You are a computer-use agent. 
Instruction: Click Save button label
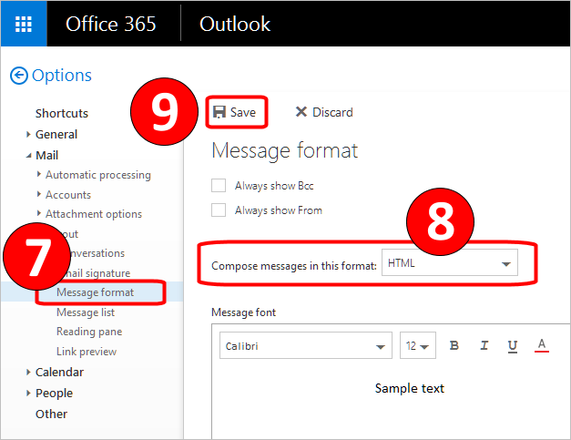pyautogui.click(x=243, y=112)
